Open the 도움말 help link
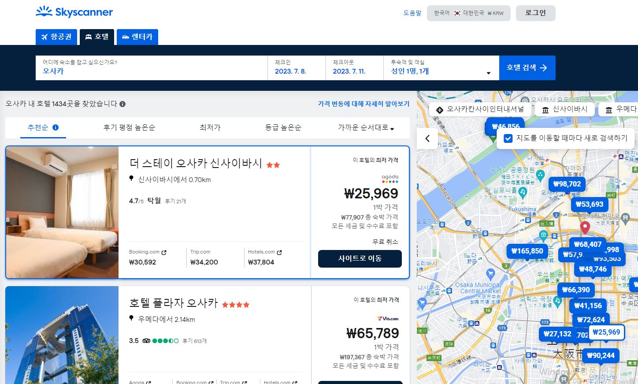 click(412, 13)
